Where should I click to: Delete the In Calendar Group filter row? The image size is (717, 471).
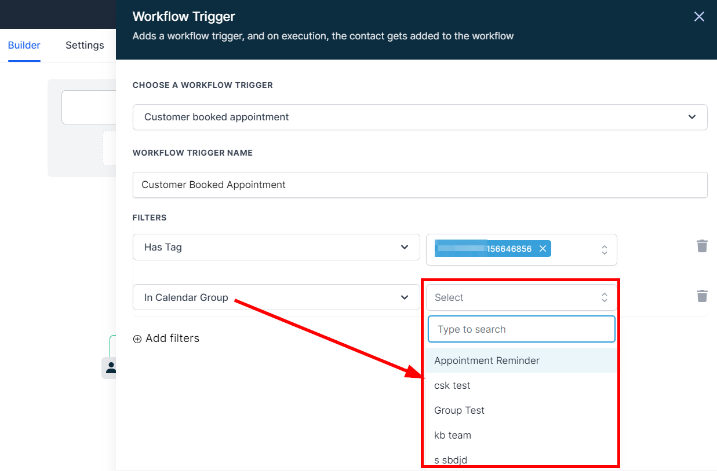point(702,296)
